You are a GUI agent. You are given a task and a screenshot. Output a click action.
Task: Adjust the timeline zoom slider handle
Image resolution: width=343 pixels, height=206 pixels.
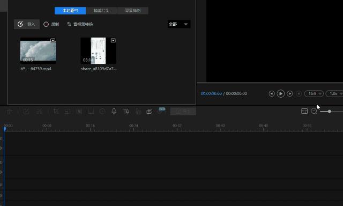pyautogui.click(x=330, y=112)
